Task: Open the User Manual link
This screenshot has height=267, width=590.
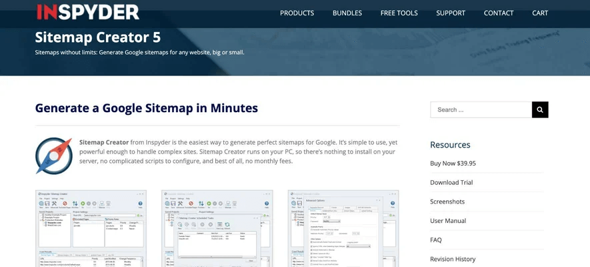Action: click(x=448, y=221)
